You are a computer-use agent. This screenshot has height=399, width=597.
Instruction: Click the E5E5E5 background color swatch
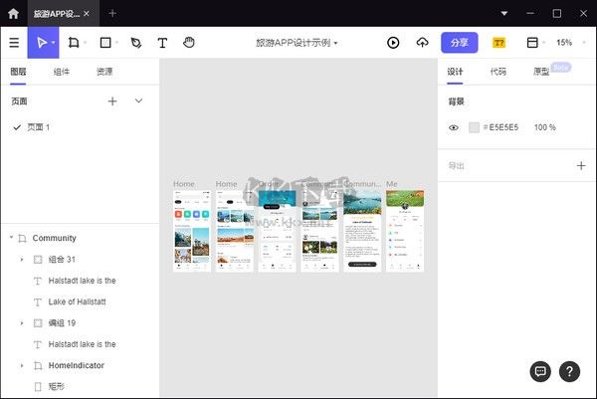click(474, 127)
